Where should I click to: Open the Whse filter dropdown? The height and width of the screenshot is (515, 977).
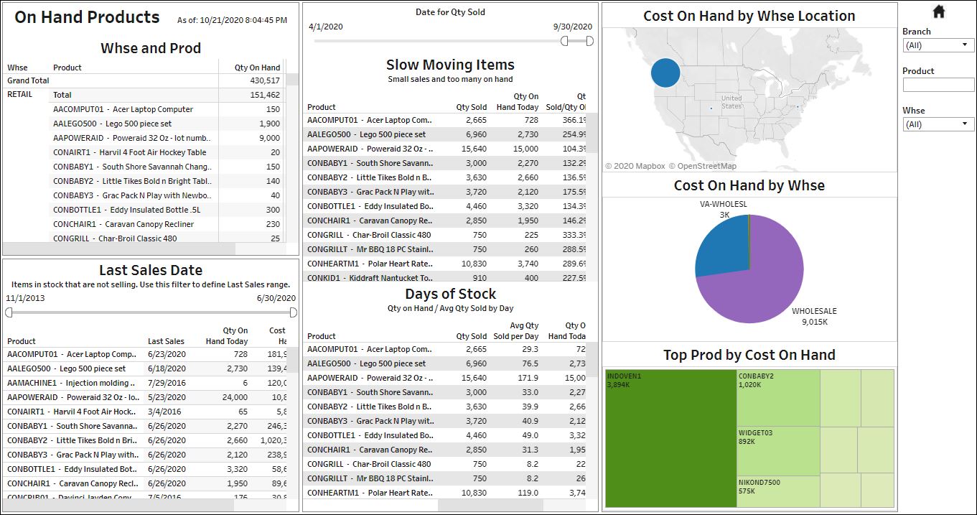point(938,124)
